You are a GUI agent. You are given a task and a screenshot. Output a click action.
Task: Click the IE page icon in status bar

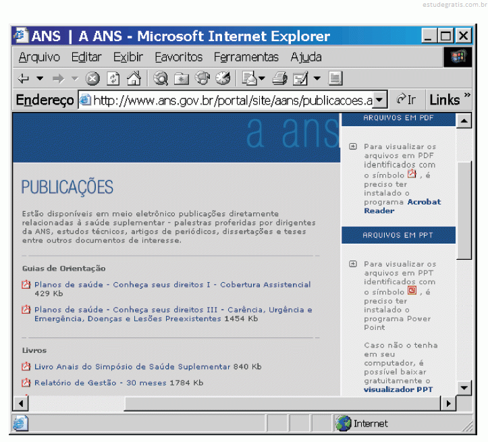pyautogui.click(x=20, y=423)
